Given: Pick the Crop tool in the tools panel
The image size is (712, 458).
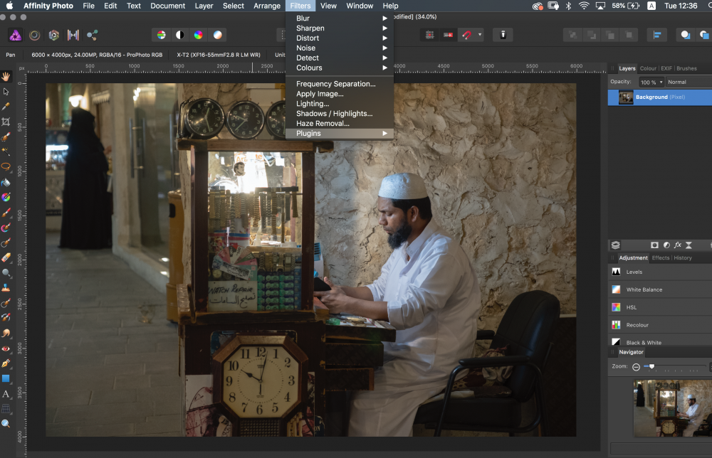Looking at the screenshot, I should [6, 122].
